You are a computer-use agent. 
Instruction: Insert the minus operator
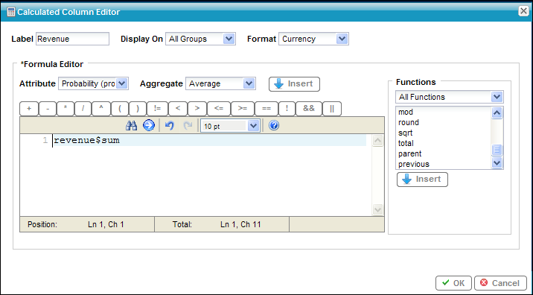[48, 109]
